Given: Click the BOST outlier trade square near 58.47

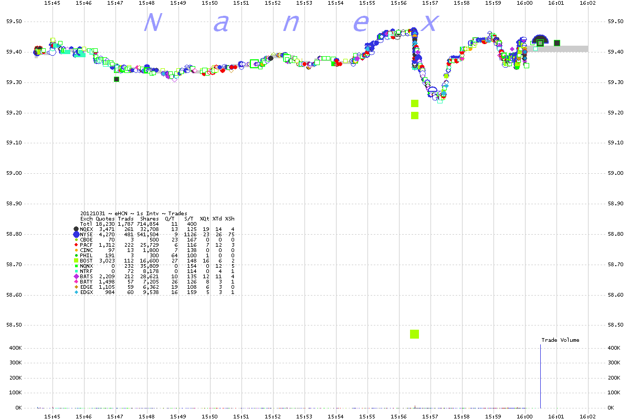Looking at the screenshot, I should tap(414, 334).
